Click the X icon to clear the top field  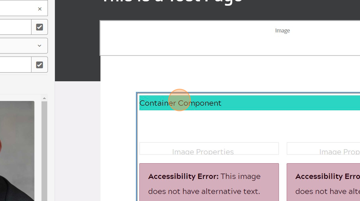tap(40, 9)
